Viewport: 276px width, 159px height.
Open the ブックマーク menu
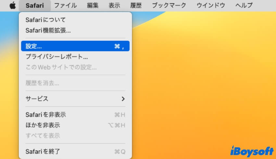tap(169, 6)
